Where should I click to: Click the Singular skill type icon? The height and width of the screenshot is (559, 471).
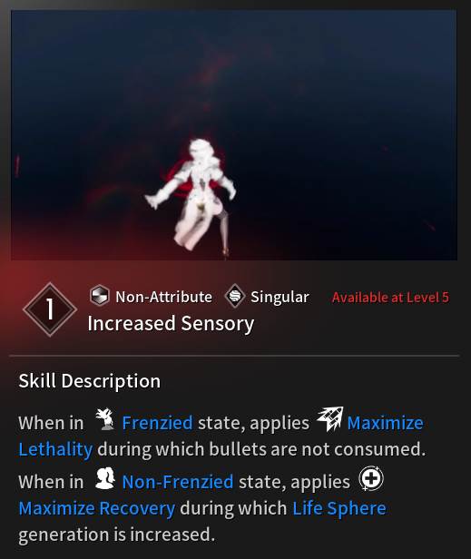coord(235,296)
